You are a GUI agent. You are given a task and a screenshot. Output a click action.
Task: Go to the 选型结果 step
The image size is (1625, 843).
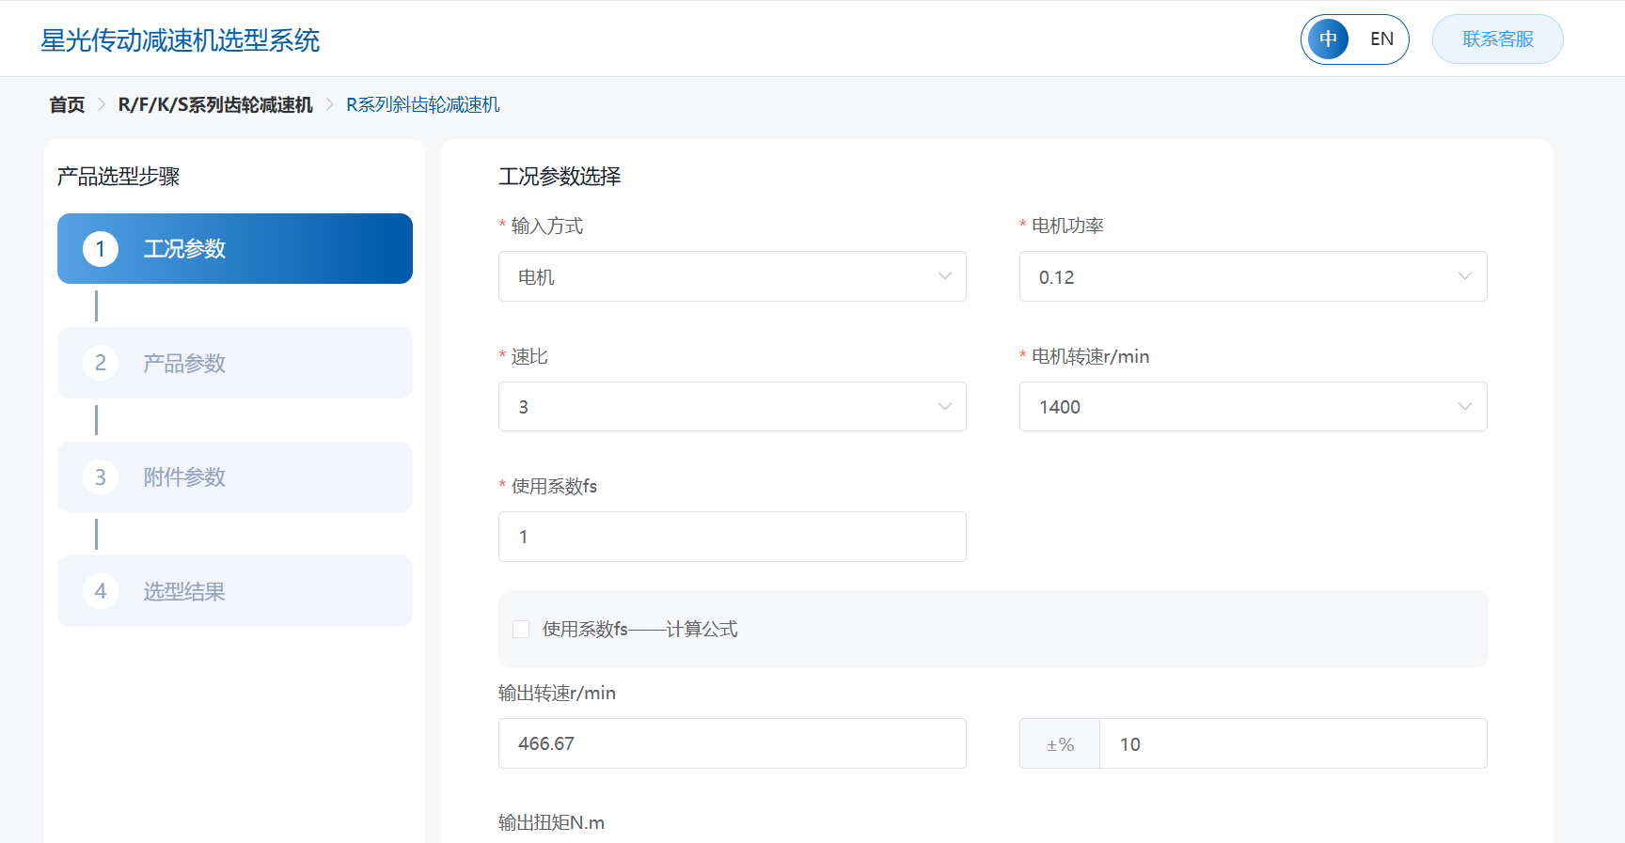point(235,591)
